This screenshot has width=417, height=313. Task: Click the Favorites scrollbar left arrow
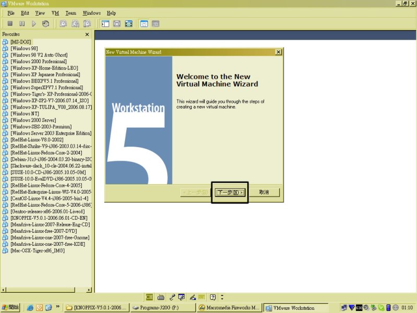(4, 290)
